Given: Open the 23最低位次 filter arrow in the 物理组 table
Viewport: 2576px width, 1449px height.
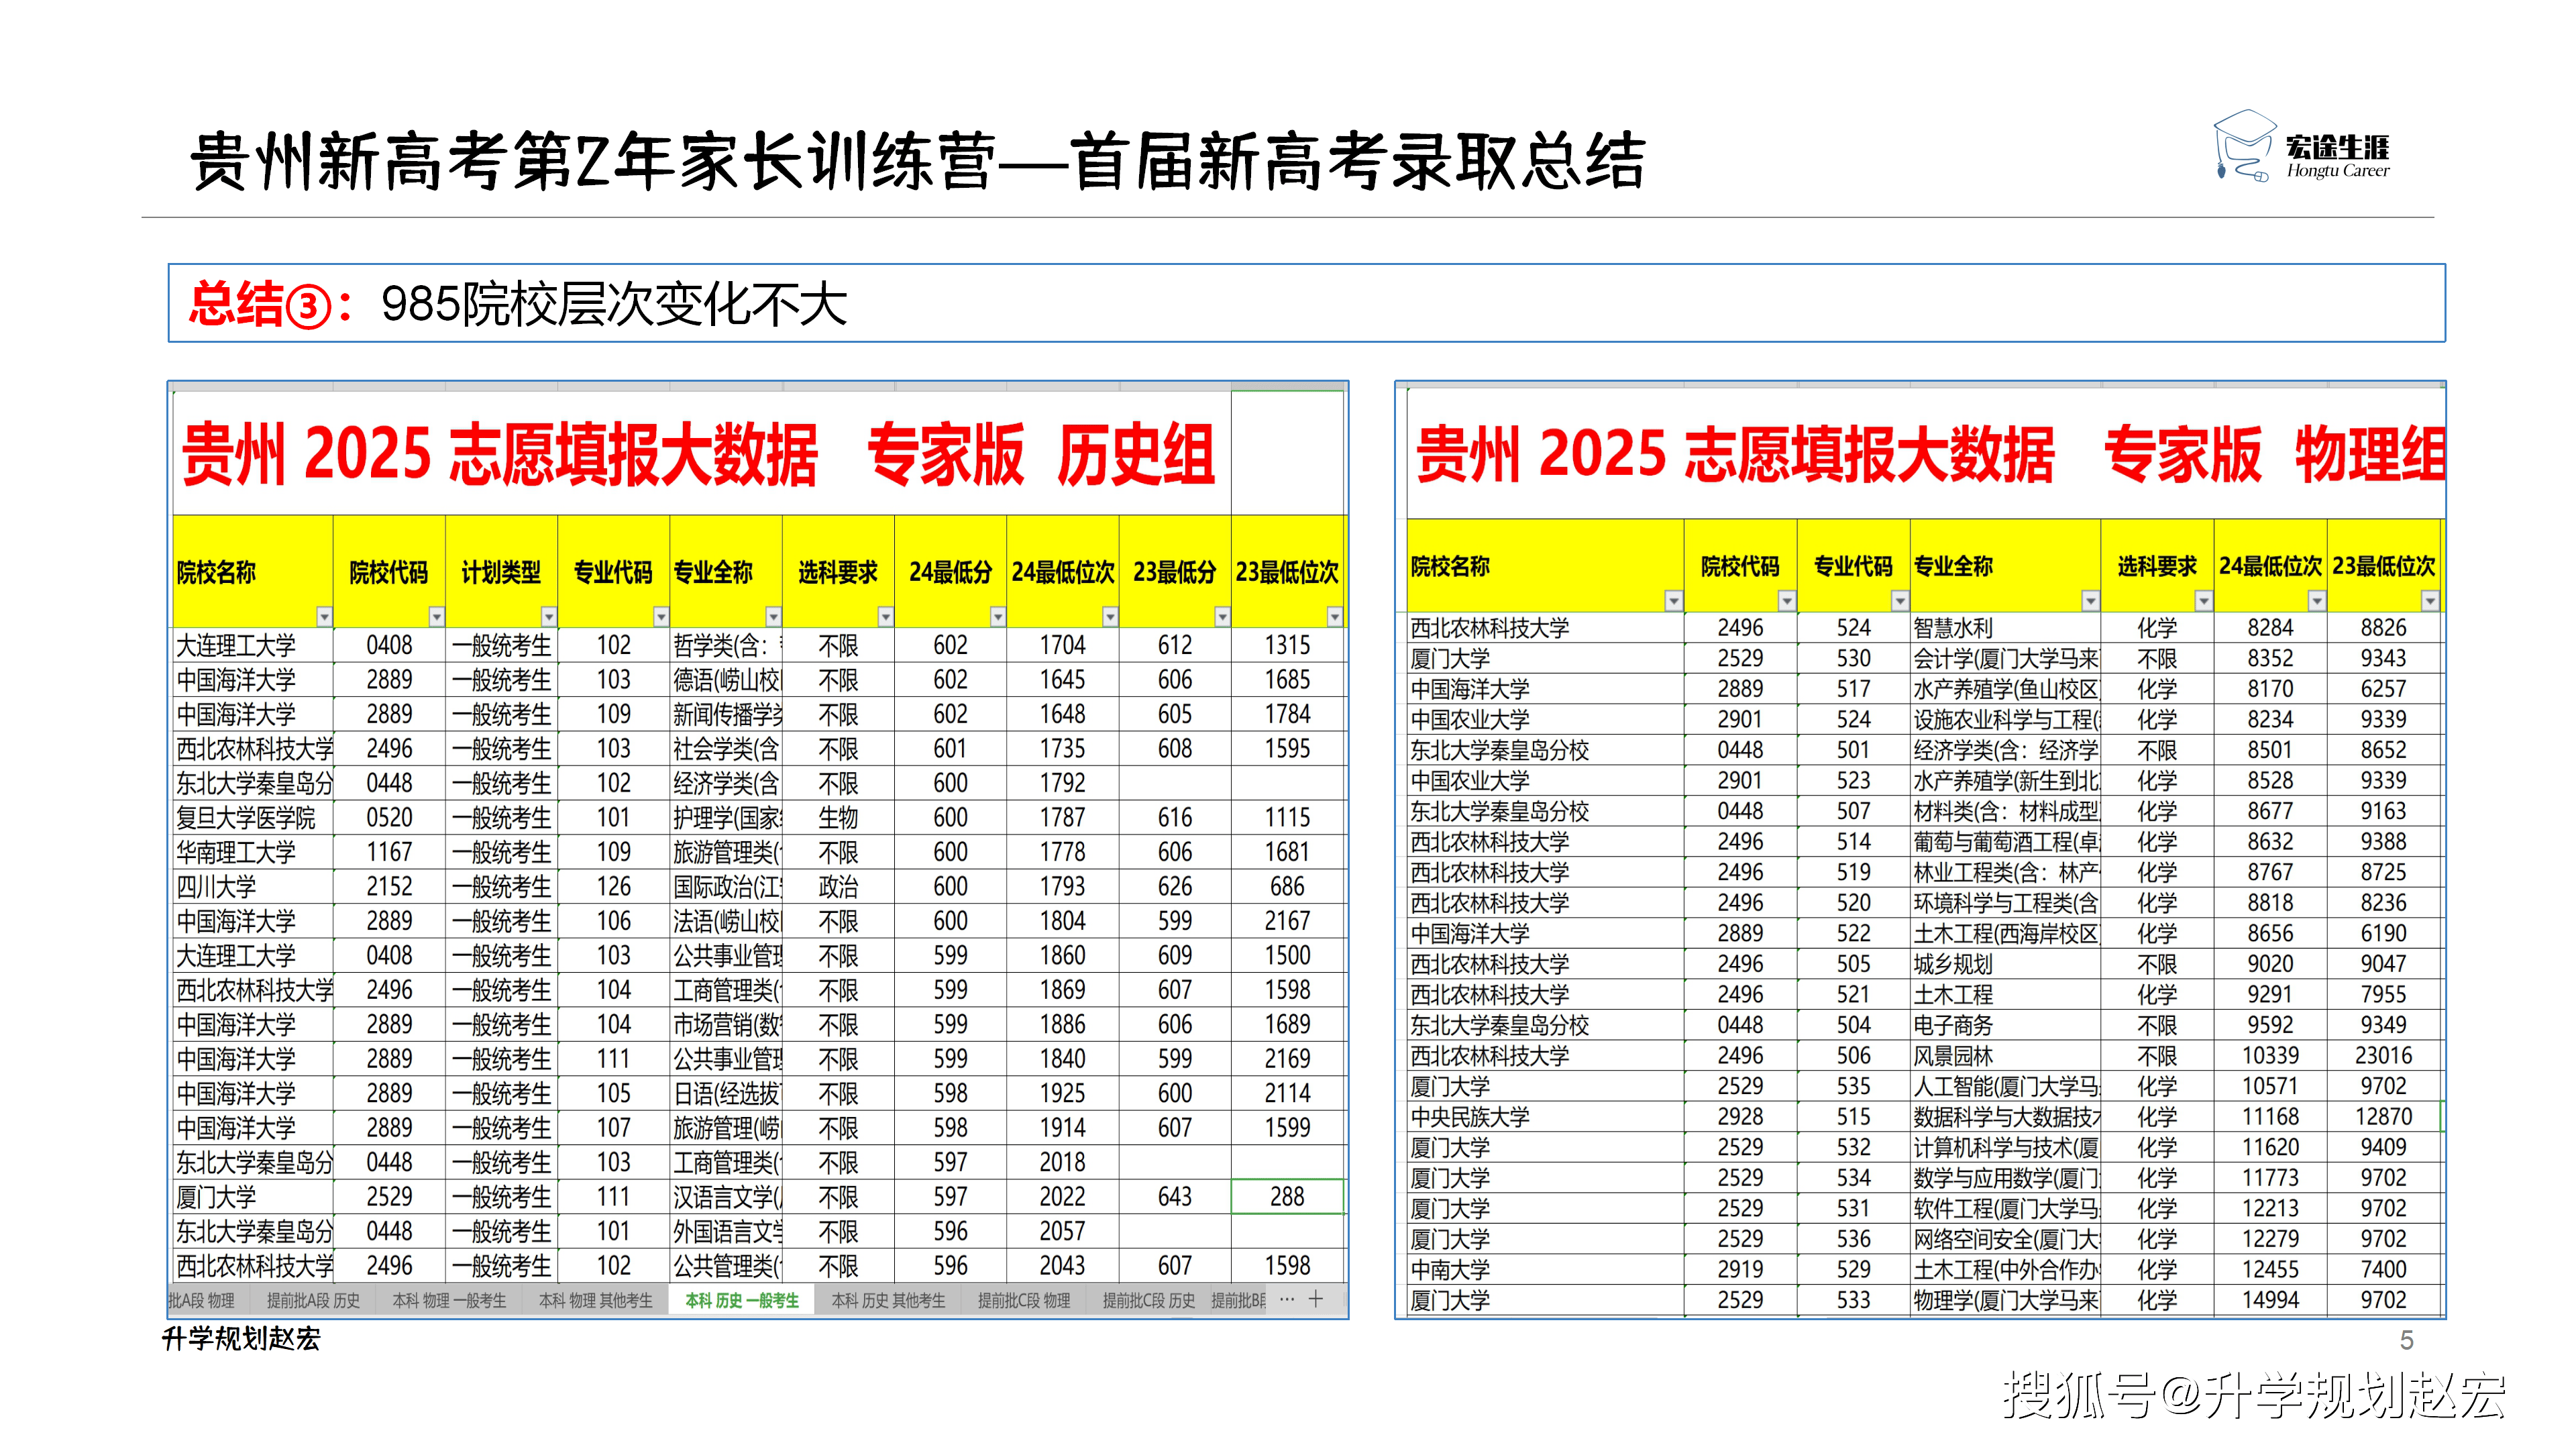Looking at the screenshot, I should click(x=2430, y=601).
